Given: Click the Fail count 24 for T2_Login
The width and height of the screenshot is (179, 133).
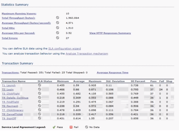Looking at the screenshot, I should click(161, 90).
